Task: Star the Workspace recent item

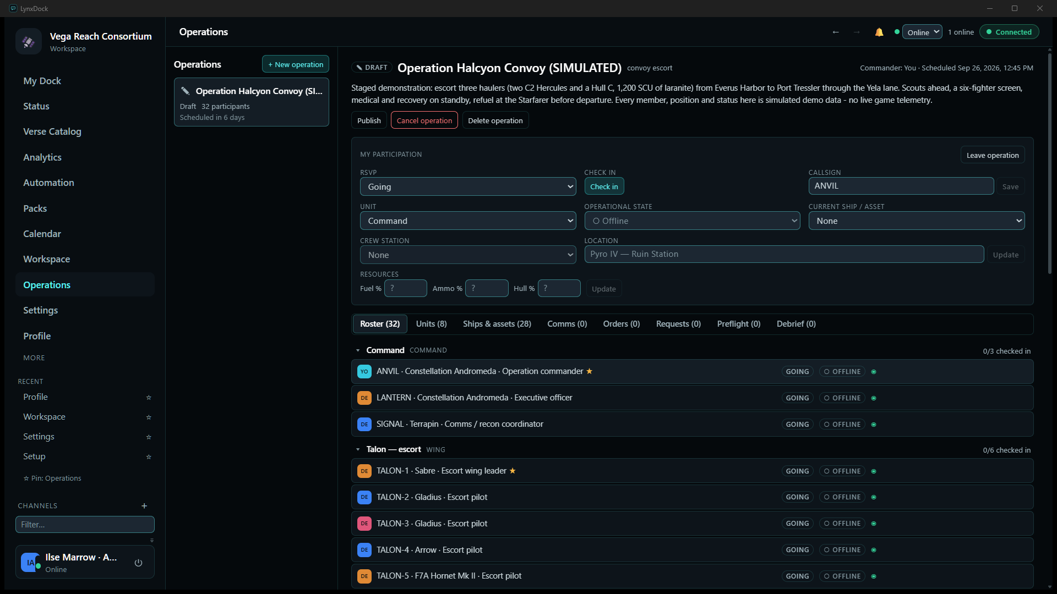Action: [149, 417]
